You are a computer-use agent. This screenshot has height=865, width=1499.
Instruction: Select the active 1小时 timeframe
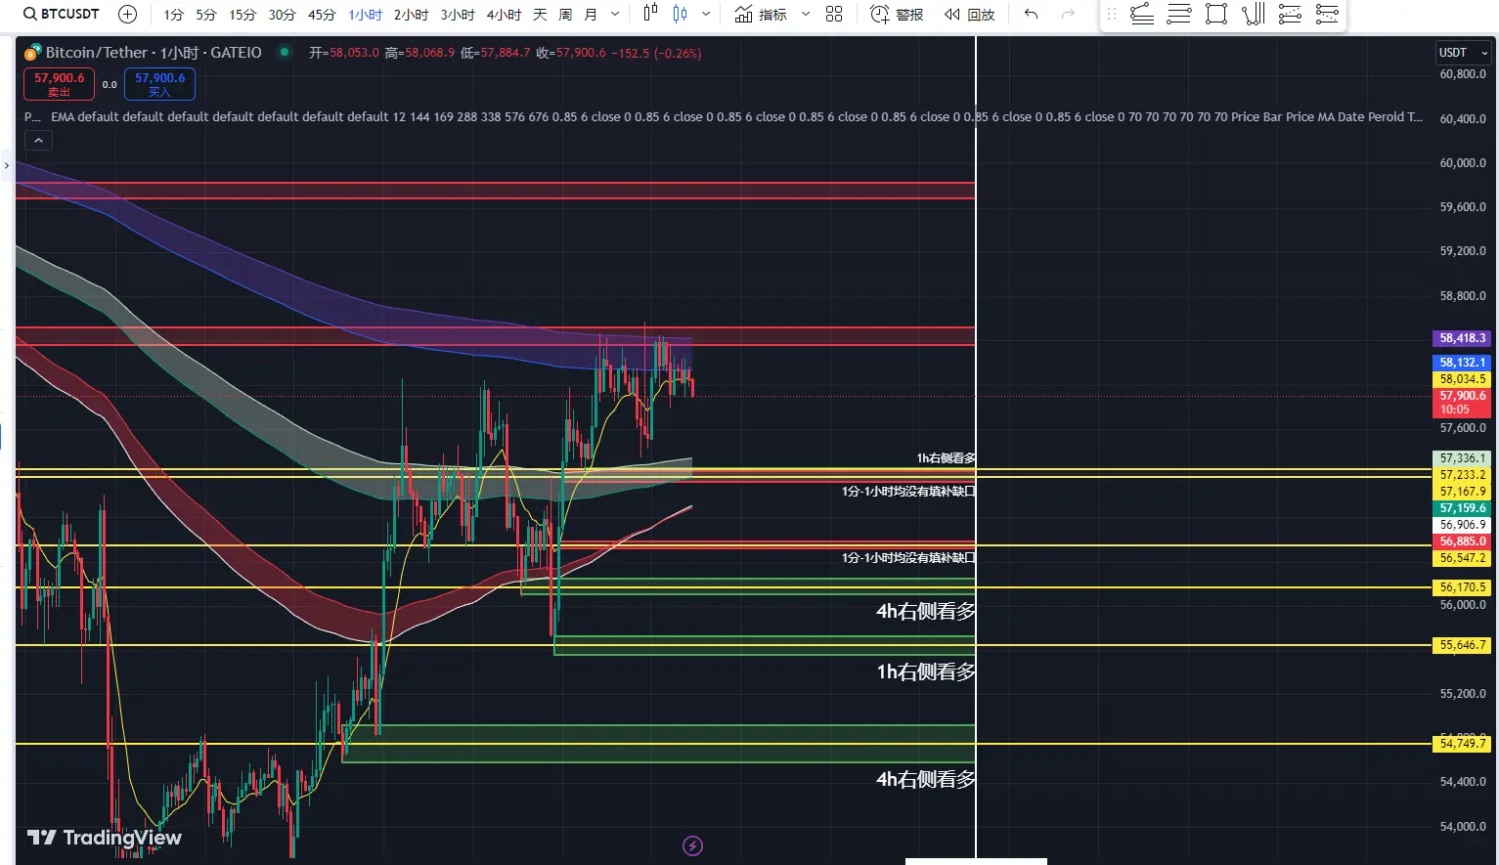[366, 15]
